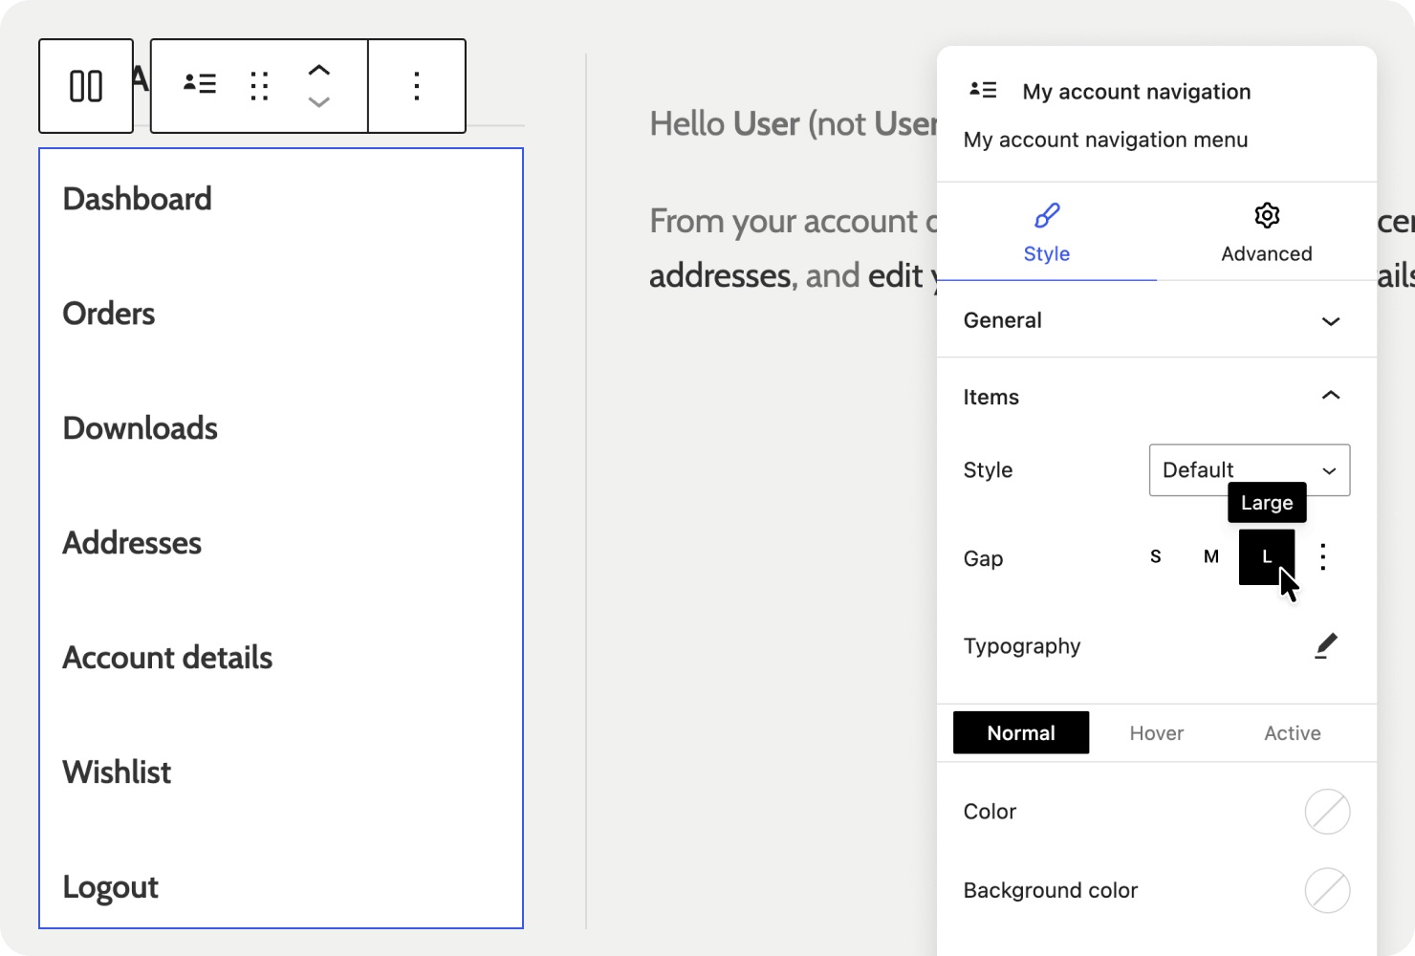Click the drag handle dots icon
Screen dimensions: 1415x956
coord(259,86)
